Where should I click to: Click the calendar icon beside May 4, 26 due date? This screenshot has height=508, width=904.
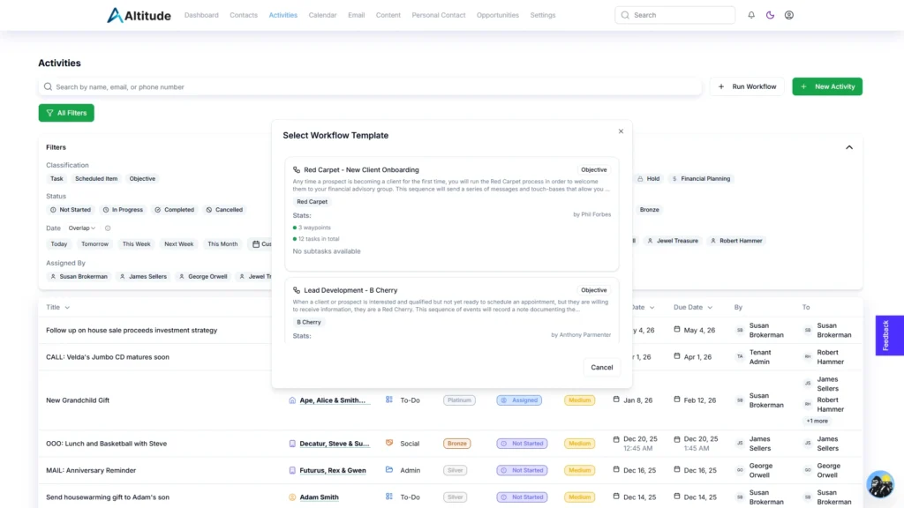click(677, 330)
